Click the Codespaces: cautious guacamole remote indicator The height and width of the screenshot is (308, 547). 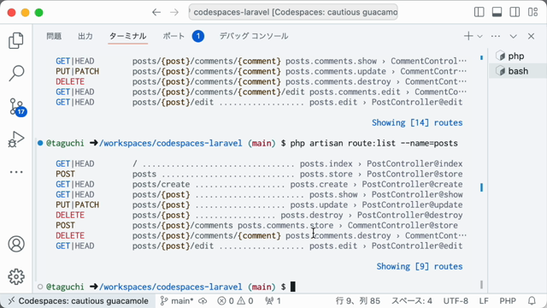(78, 300)
